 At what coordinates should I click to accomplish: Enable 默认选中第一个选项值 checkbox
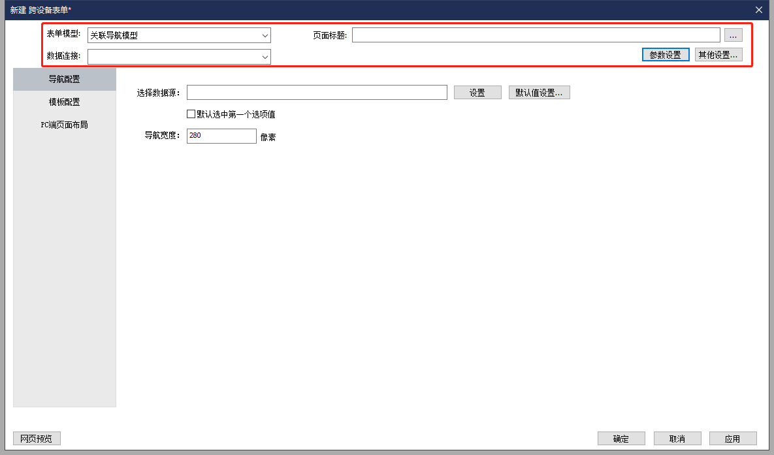191,114
